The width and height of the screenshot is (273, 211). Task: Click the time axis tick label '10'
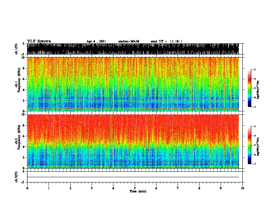pyautogui.click(x=242, y=188)
